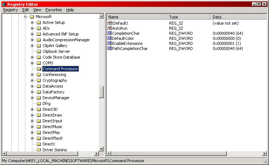269x165 pixels.
Task: Click the tree pane scroll down arrow
Action: click(101, 149)
